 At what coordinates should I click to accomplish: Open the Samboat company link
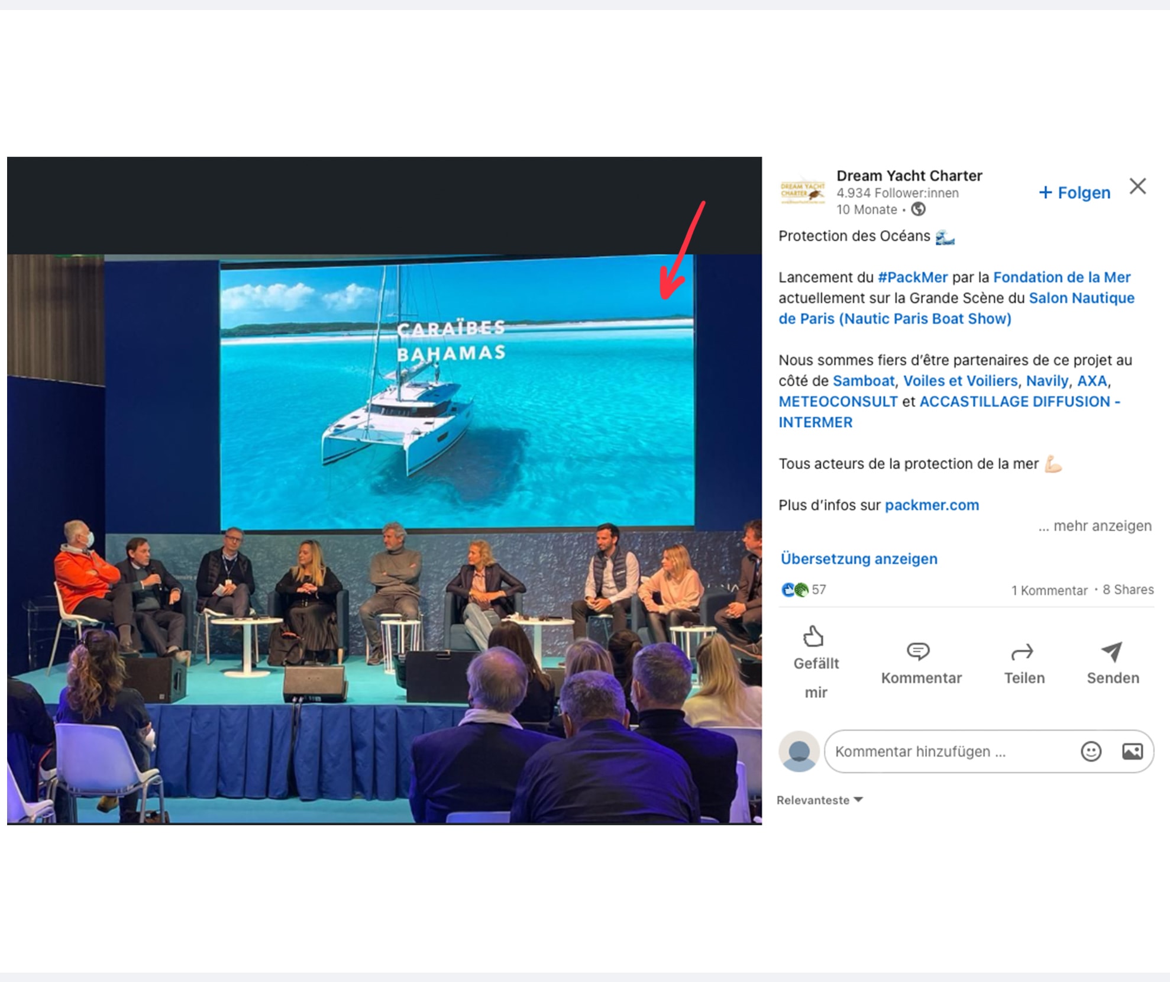(864, 381)
